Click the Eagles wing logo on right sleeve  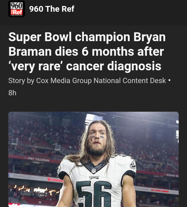click(133, 165)
